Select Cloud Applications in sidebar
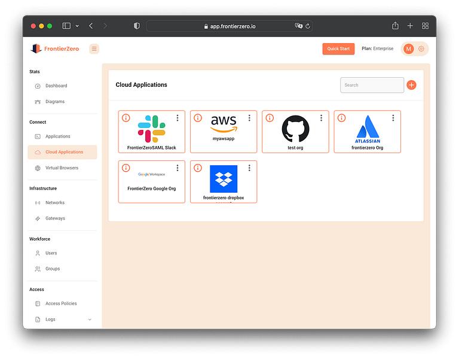Viewport: 459px width, 359px height. (62, 152)
